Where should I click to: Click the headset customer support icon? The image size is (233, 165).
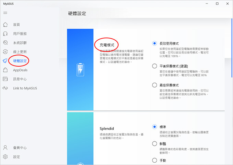pyautogui.click(x=5, y=33)
